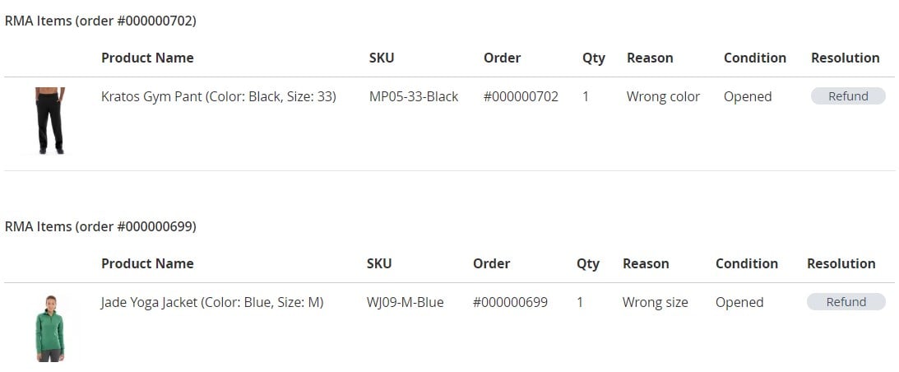Click the Product Name header in the first table
The width and height of the screenshot is (899, 372).
[x=147, y=58]
